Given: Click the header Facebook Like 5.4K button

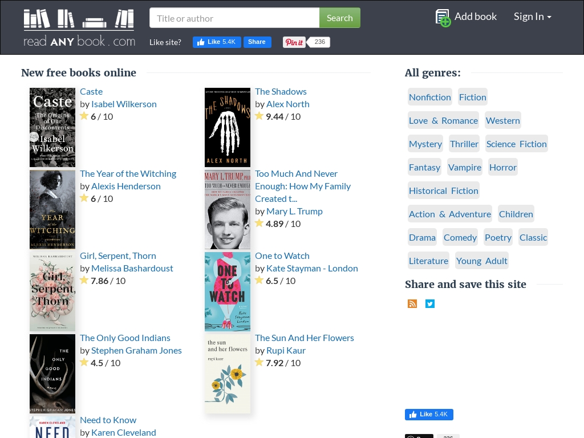Looking at the screenshot, I should pyautogui.click(x=217, y=42).
